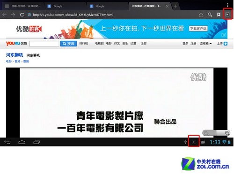The image size is (234, 176).
Task: Click the 下载客户端 banner button
Action: pyautogui.click(x=198, y=29)
